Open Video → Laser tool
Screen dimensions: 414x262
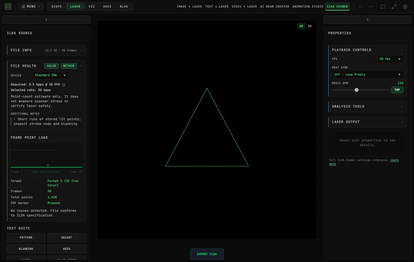(x=245, y=6)
